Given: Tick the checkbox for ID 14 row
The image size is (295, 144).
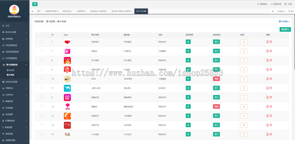Looking at the screenshot, I should coord(42,125).
